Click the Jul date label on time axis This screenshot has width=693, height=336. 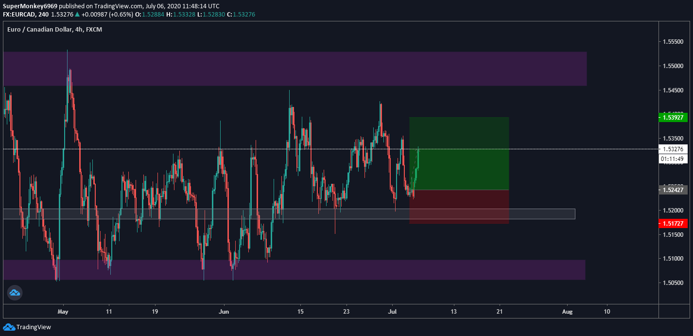pyautogui.click(x=392, y=311)
